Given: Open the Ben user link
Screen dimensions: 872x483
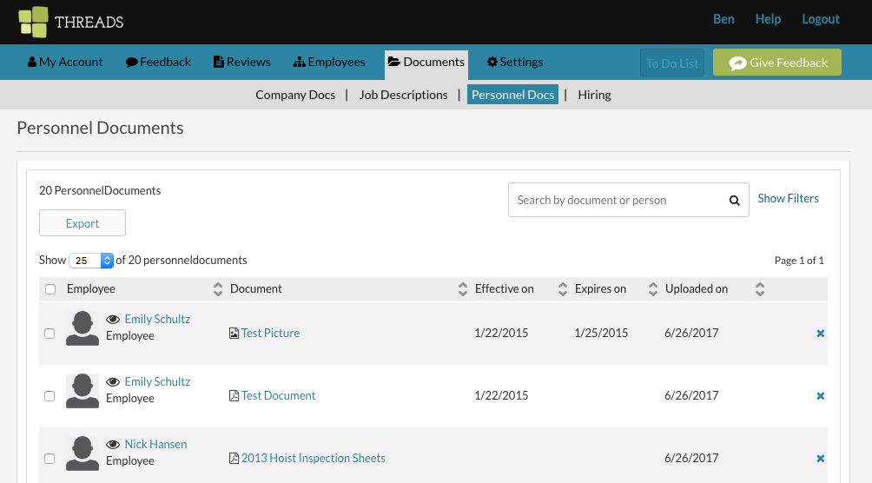Looking at the screenshot, I should click(x=723, y=19).
